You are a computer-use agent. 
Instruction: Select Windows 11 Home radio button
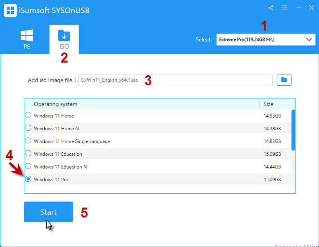(x=28, y=115)
